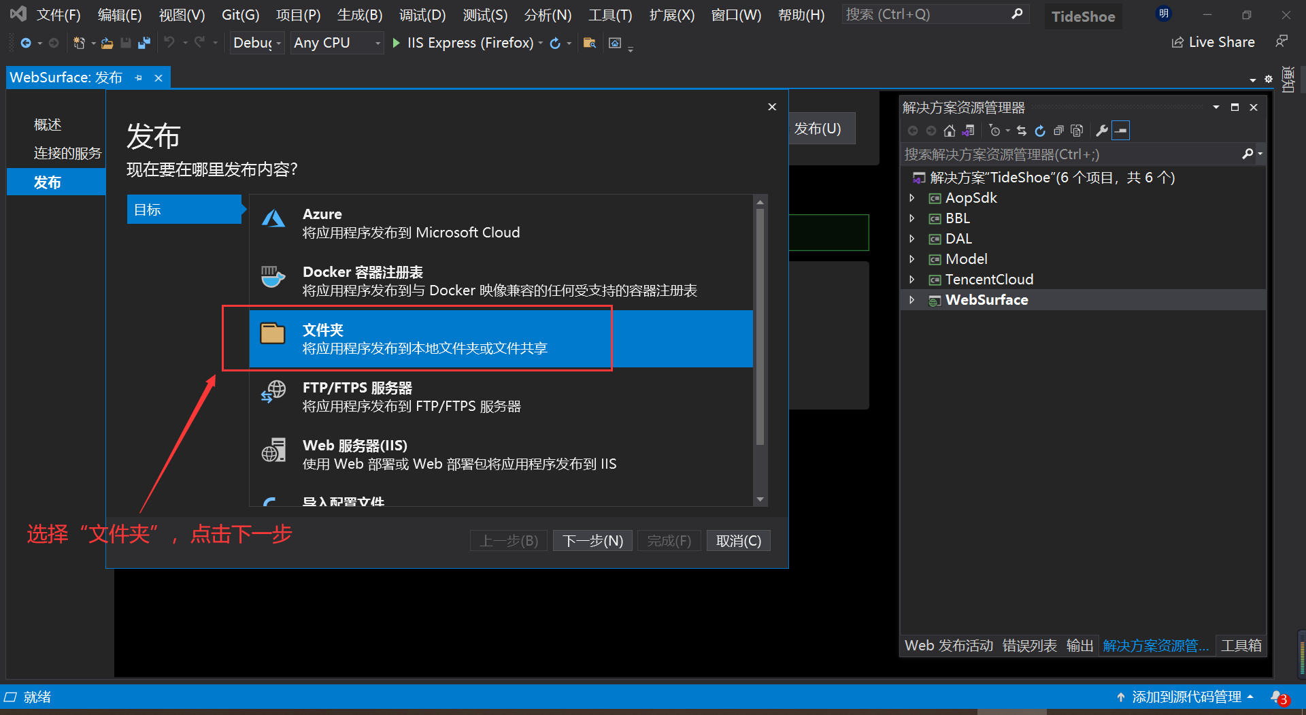Screen dimensions: 1306x715
Task: Click the send feedback person icon
Action: (x=1282, y=41)
